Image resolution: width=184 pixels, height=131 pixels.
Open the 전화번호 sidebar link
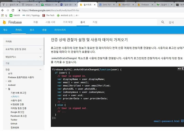coord(15,127)
